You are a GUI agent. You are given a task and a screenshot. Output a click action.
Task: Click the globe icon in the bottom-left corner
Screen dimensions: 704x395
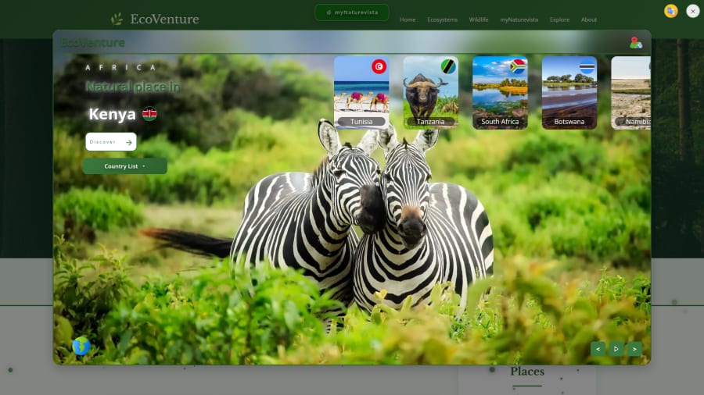[x=81, y=346]
